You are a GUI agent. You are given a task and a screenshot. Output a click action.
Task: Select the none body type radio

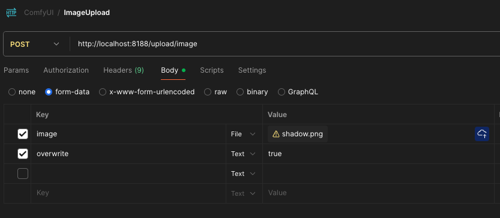[12, 92]
